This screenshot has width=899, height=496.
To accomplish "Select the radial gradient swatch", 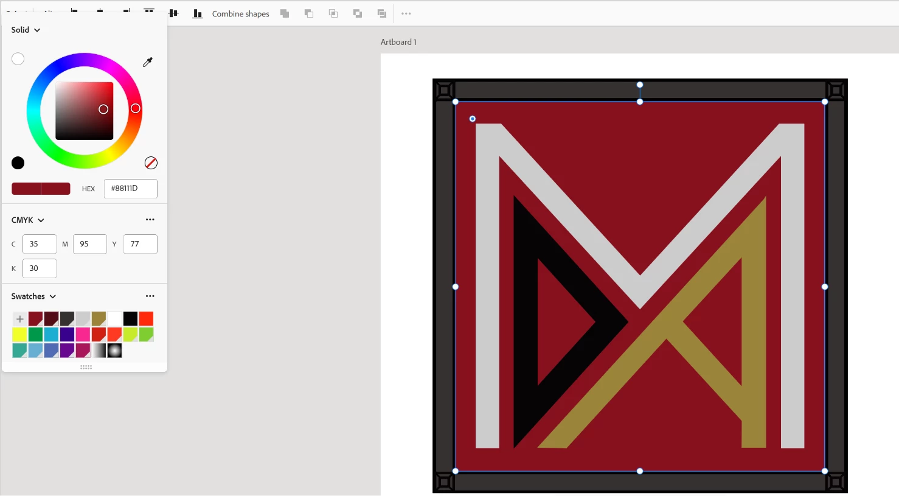I will 115,351.
